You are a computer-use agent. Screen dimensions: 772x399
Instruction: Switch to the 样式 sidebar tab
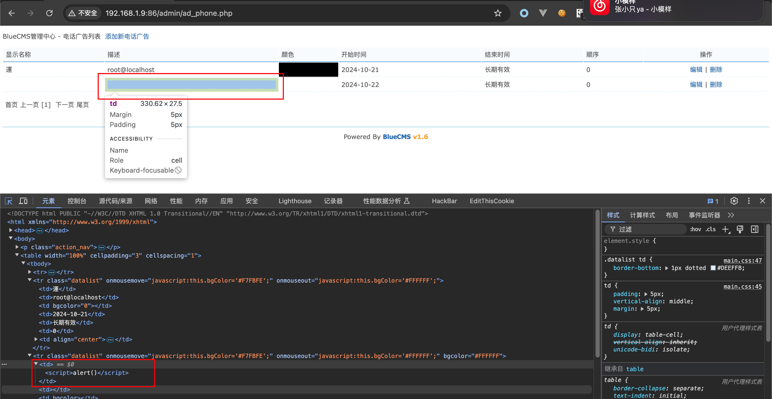click(613, 215)
